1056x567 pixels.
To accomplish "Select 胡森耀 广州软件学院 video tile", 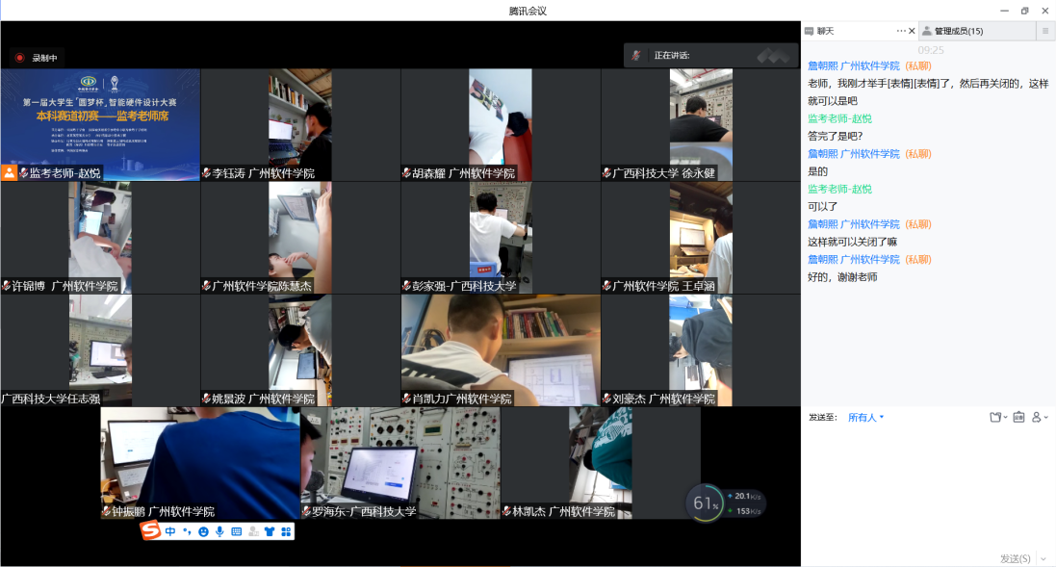I will pos(501,124).
